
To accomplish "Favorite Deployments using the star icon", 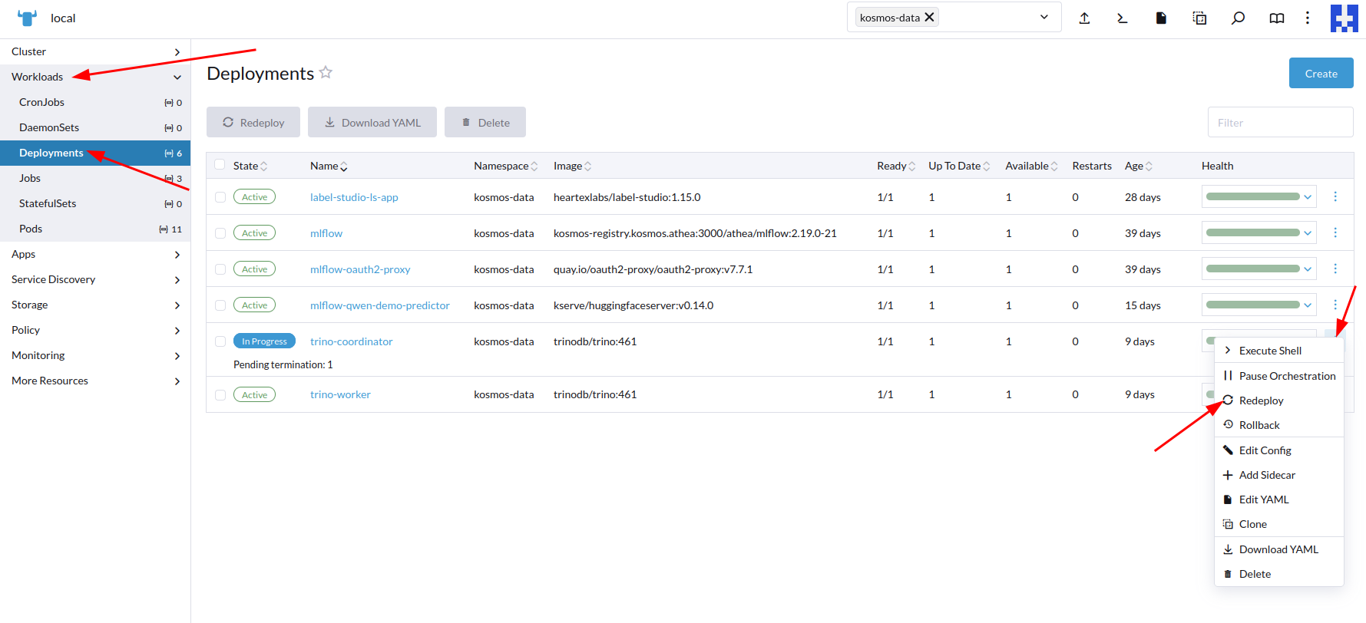I will click(326, 73).
